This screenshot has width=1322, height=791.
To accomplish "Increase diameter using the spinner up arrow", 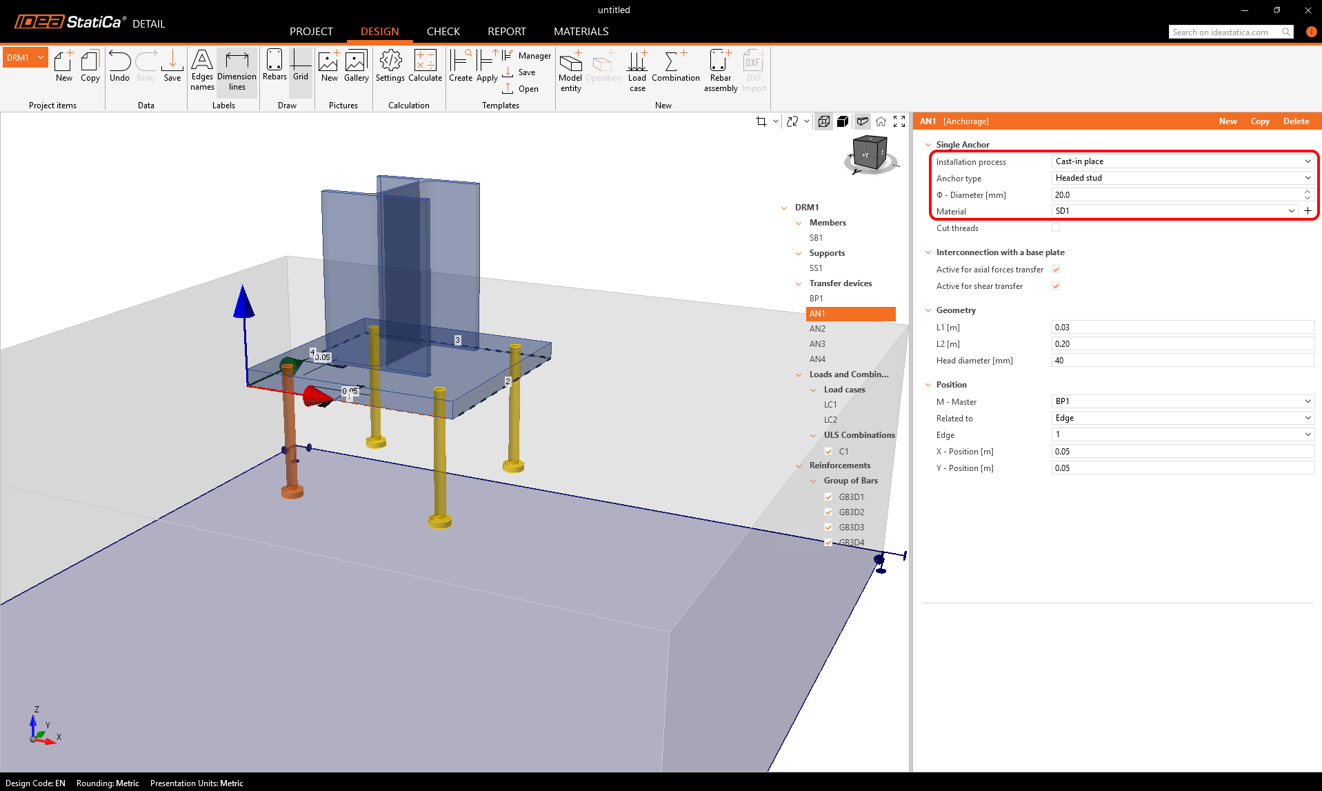I will click(1308, 192).
